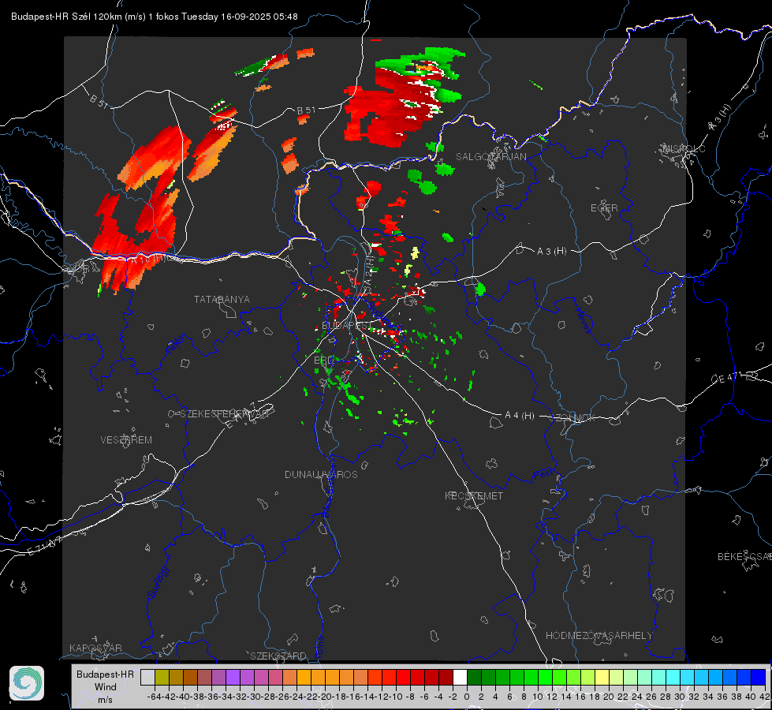Click the SALGÓTARJÁN city label

[x=490, y=157]
